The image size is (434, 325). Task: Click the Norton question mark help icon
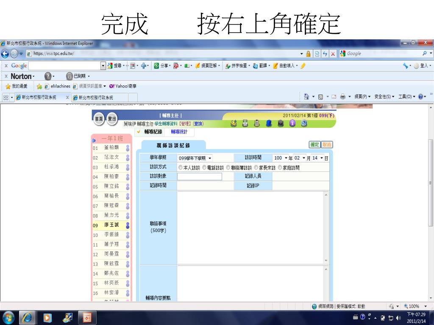[x=48, y=76]
